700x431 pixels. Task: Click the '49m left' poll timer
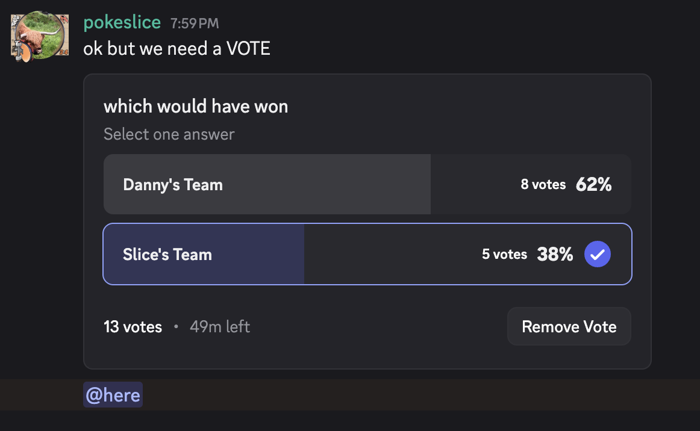[220, 327]
